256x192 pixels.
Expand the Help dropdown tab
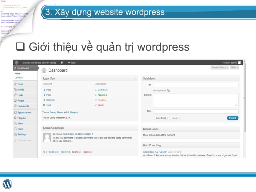coord(234,67)
